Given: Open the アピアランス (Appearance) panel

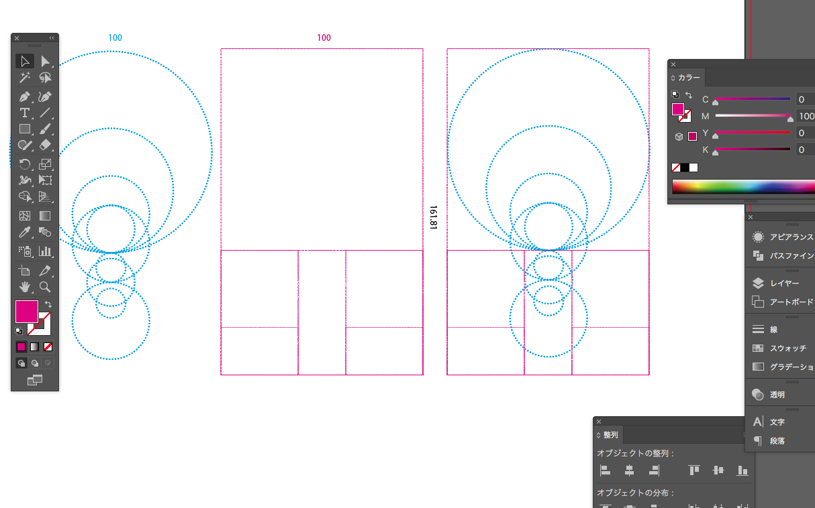Looking at the screenshot, I should 782,237.
